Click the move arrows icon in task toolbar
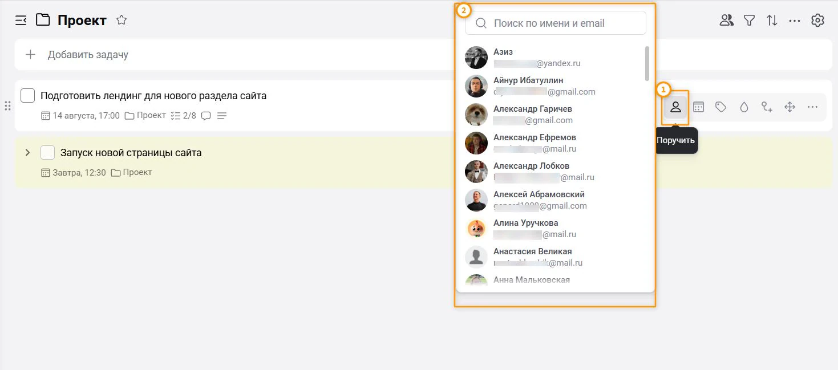 790,107
